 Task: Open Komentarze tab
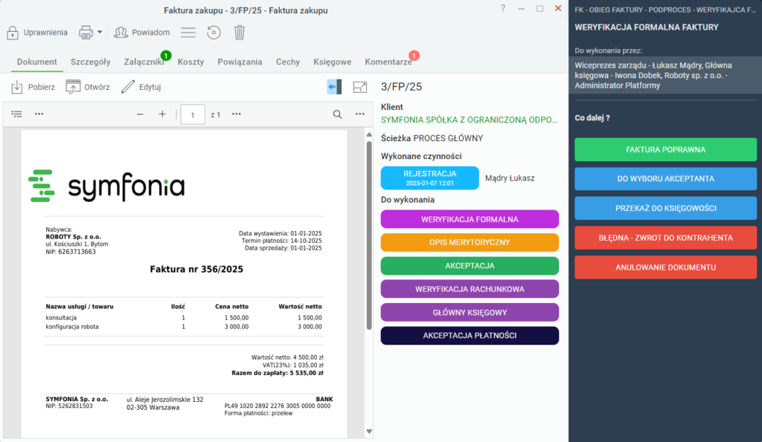(388, 62)
